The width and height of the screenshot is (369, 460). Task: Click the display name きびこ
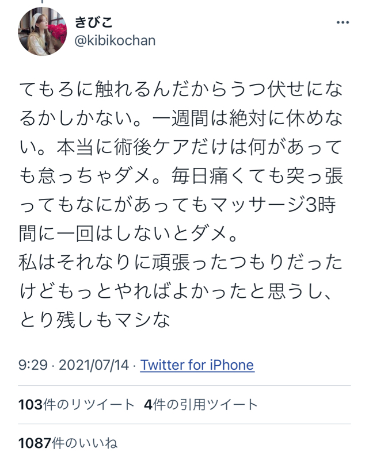tap(93, 22)
